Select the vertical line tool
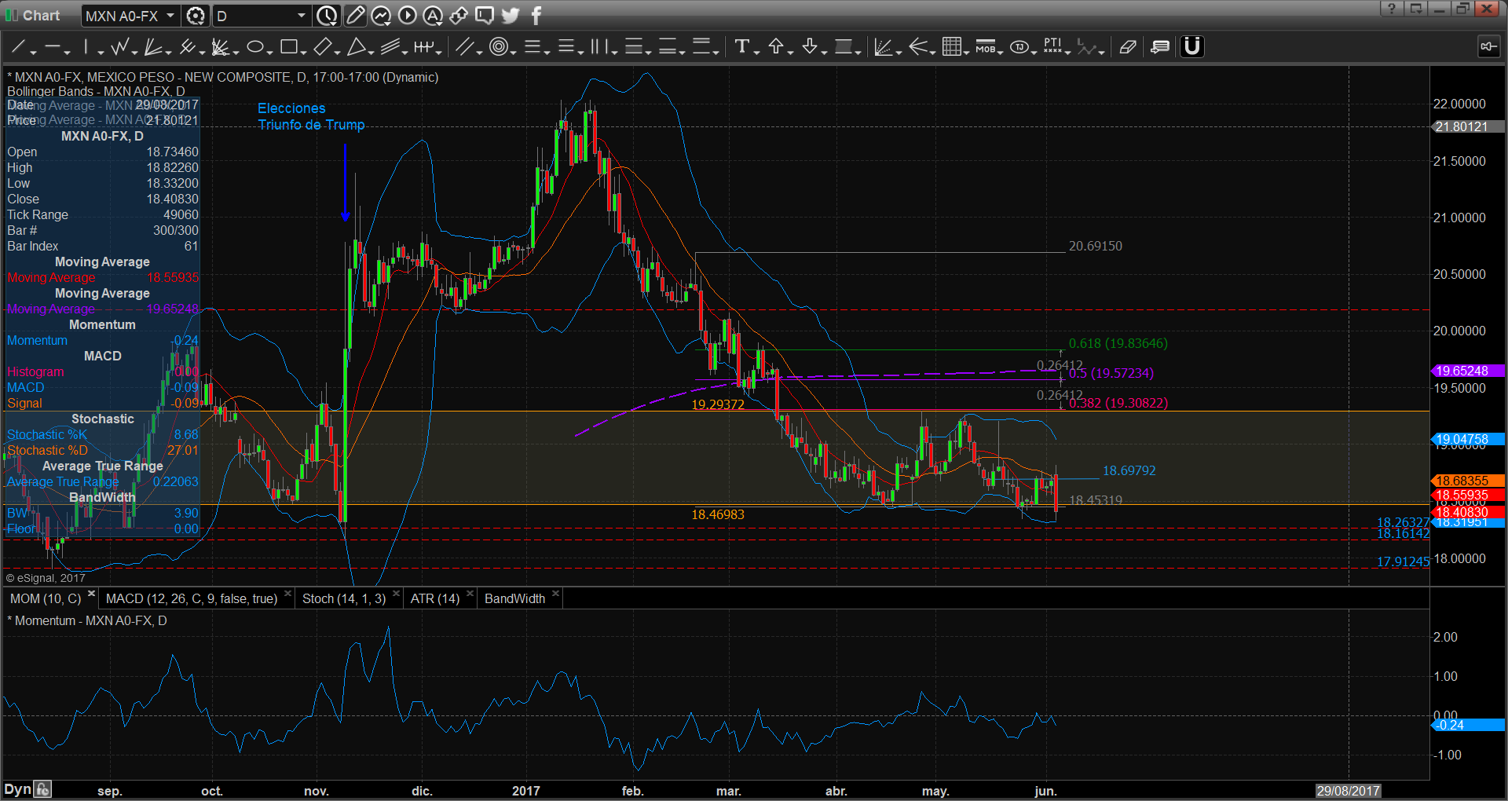The image size is (1508, 801). click(x=86, y=47)
